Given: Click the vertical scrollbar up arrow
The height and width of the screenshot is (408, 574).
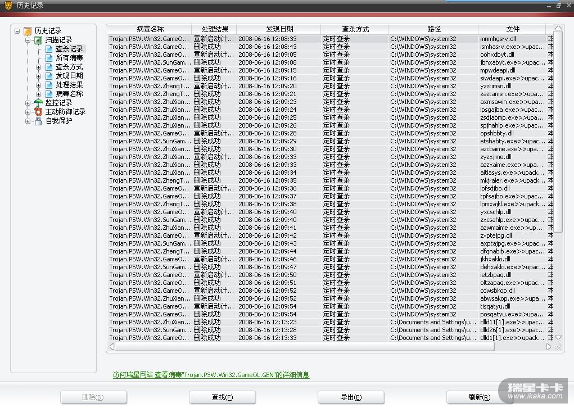Looking at the screenshot, I should (x=558, y=29).
